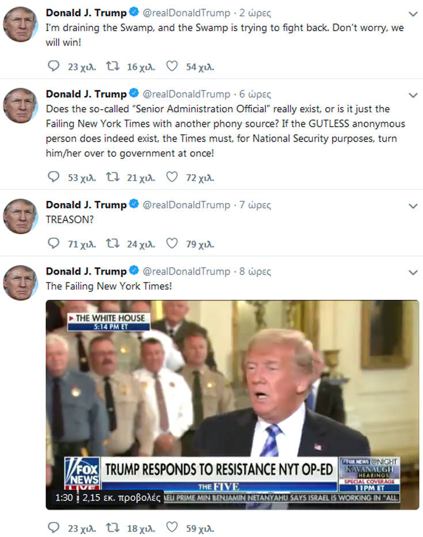
Task: Open the dropdown arrow on the 7 ώρες tweet
Action: [413, 206]
